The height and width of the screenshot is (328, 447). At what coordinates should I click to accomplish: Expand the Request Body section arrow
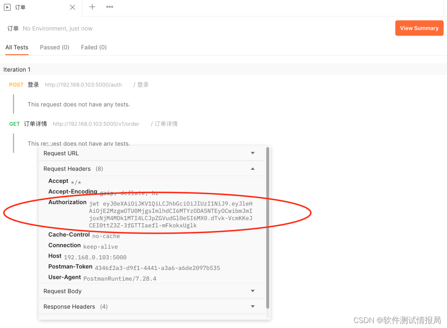[252, 291]
